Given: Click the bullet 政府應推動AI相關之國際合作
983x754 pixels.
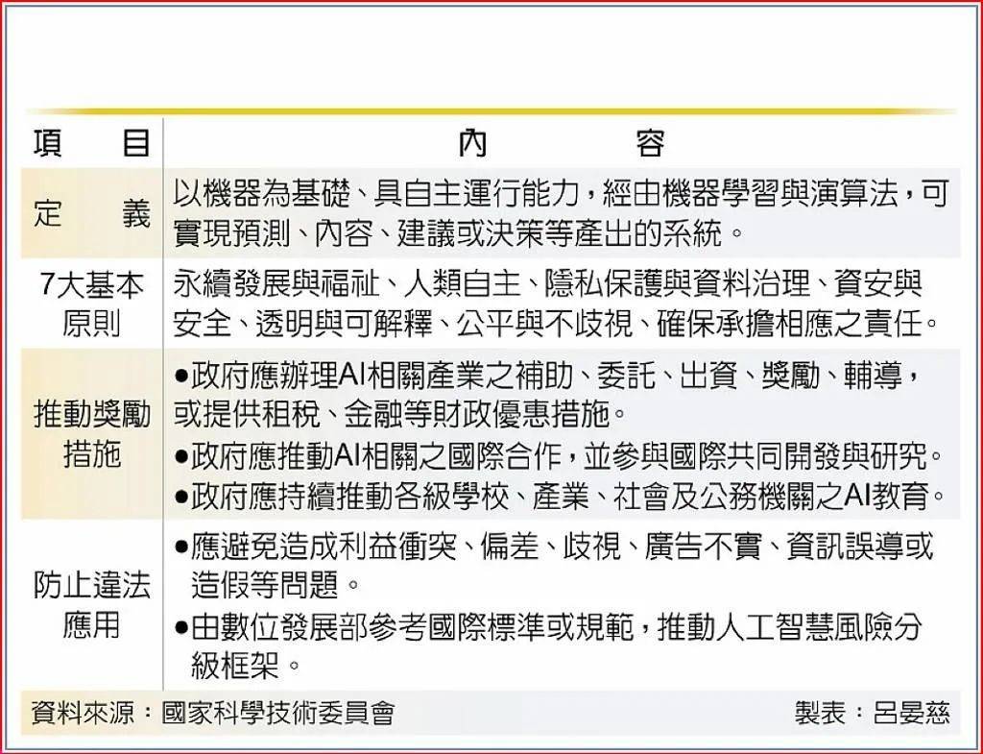Looking at the screenshot, I should pos(560,457).
